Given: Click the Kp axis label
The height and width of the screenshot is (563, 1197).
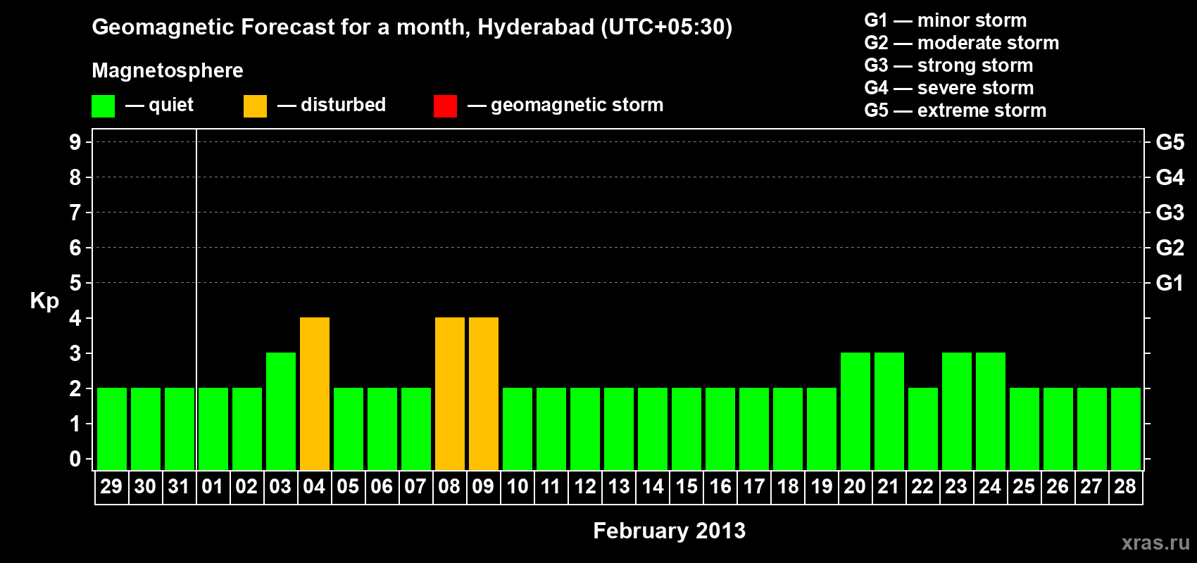Looking at the screenshot, I should click(x=44, y=301).
